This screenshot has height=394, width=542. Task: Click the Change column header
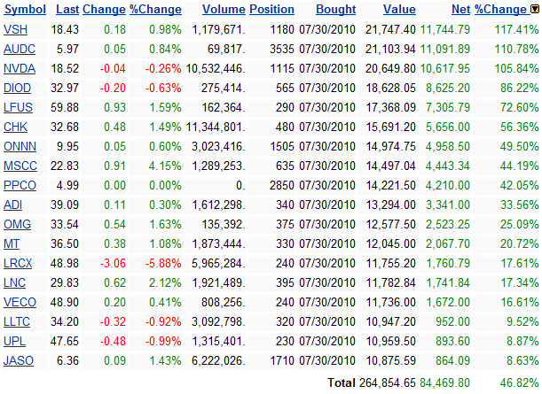pos(104,10)
